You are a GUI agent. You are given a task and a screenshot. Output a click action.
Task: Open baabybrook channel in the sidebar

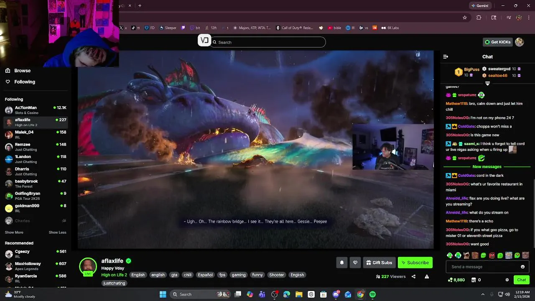36,184
